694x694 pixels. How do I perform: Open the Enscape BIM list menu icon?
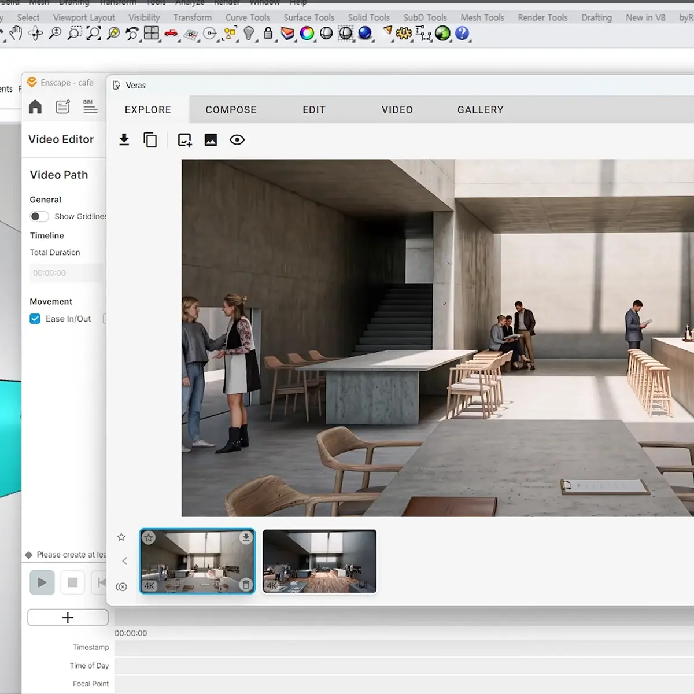[x=90, y=106]
